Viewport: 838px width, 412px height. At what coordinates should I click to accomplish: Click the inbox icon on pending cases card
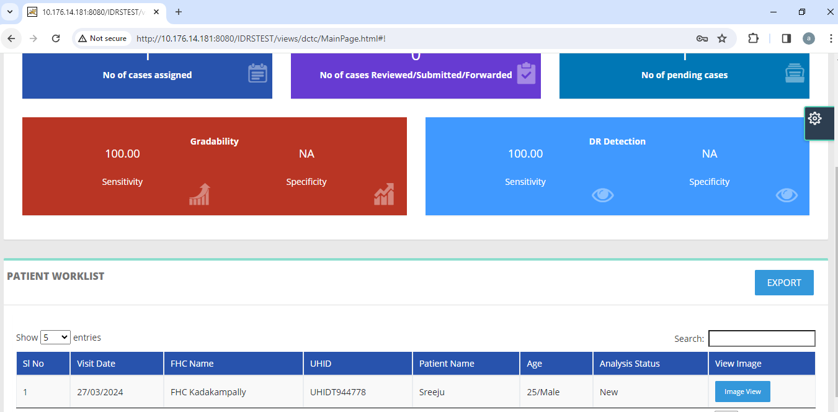pos(795,73)
